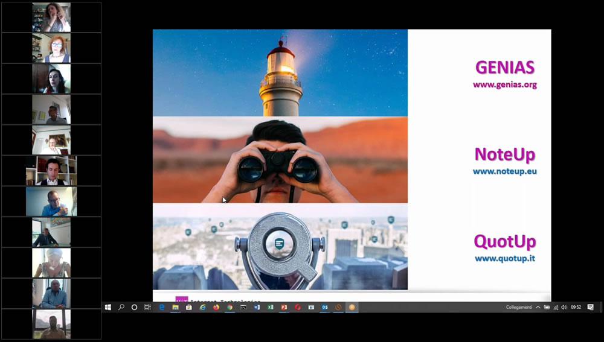Open the www.quotup.it link

[504, 258]
